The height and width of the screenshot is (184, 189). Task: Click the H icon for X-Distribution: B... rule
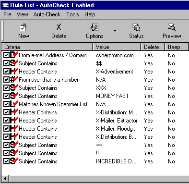pos(13,137)
